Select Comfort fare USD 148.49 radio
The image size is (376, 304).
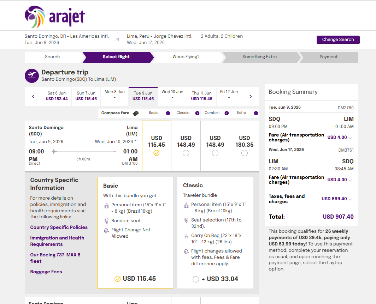point(215,153)
